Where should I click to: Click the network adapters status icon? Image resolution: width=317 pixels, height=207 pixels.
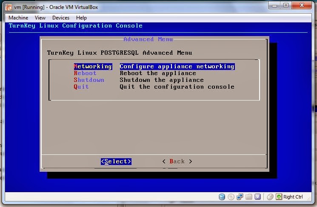pyautogui.click(x=240, y=197)
